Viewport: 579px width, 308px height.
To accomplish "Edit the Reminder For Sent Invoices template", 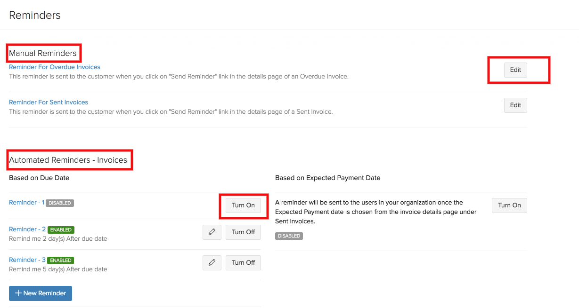I will [515, 105].
